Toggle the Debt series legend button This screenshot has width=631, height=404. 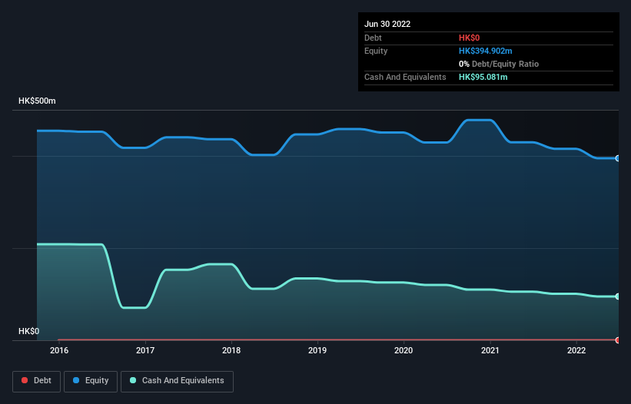click(x=36, y=381)
